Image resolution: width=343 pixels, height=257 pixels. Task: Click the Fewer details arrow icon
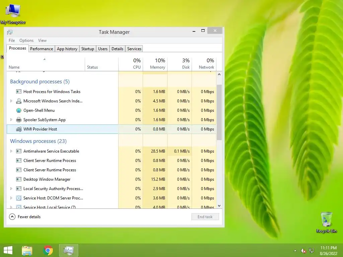coord(12,217)
